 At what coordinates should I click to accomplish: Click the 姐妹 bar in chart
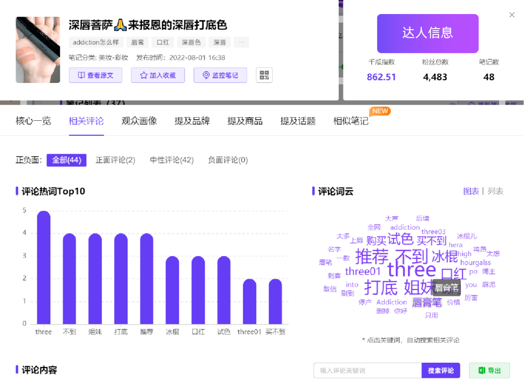pyautogui.click(x=95, y=279)
